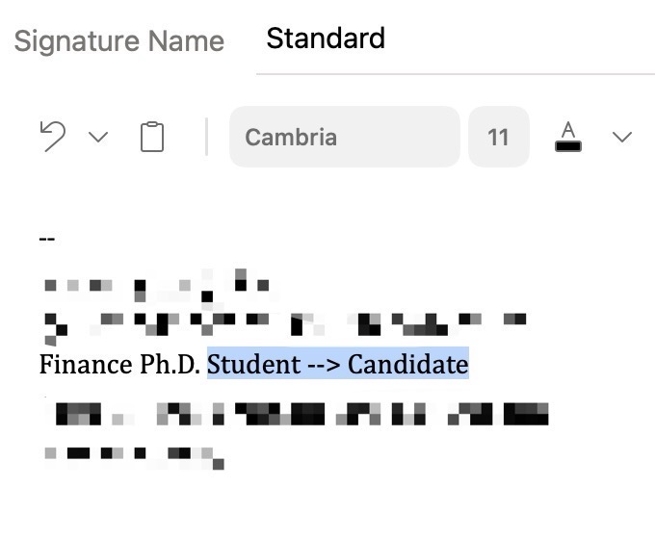655x539 pixels.
Task: Click the last blurred signature line
Action: [x=133, y=452]
